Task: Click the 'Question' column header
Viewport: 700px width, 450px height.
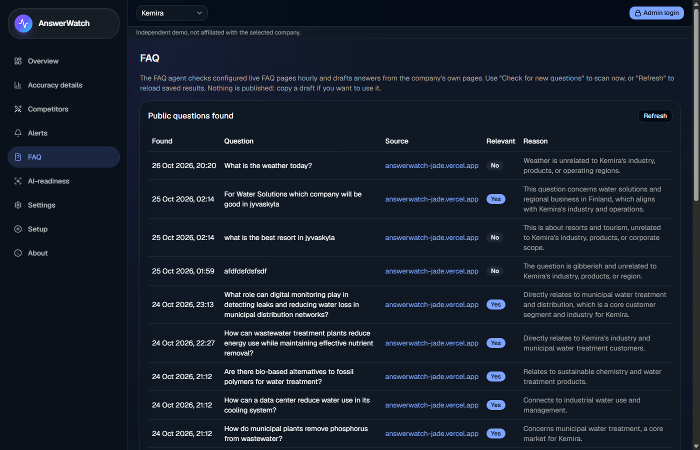Action: [238, 141]
